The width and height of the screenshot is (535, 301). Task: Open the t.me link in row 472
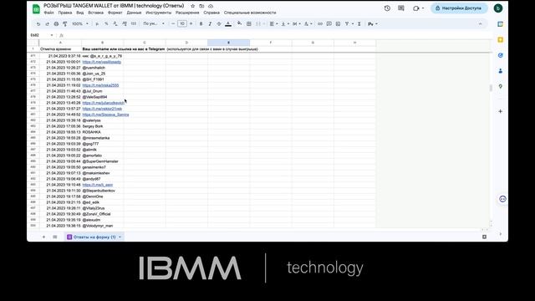[102, 62]
